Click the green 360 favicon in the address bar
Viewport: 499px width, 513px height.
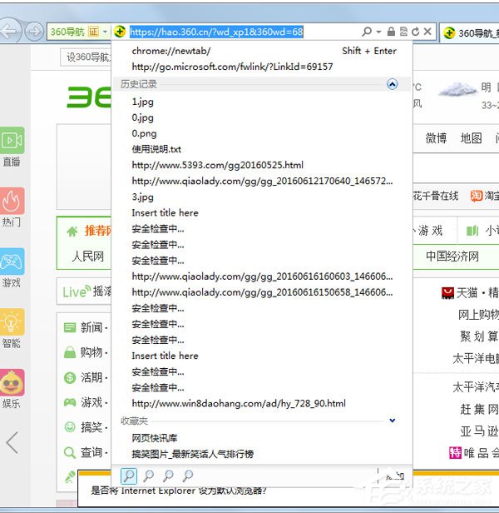pos(120,32)
